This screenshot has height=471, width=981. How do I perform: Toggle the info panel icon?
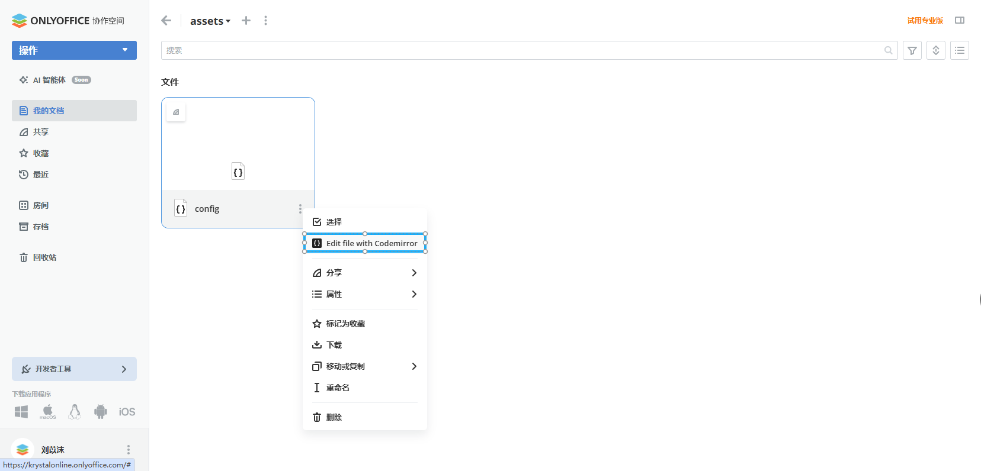click(960, 21)
